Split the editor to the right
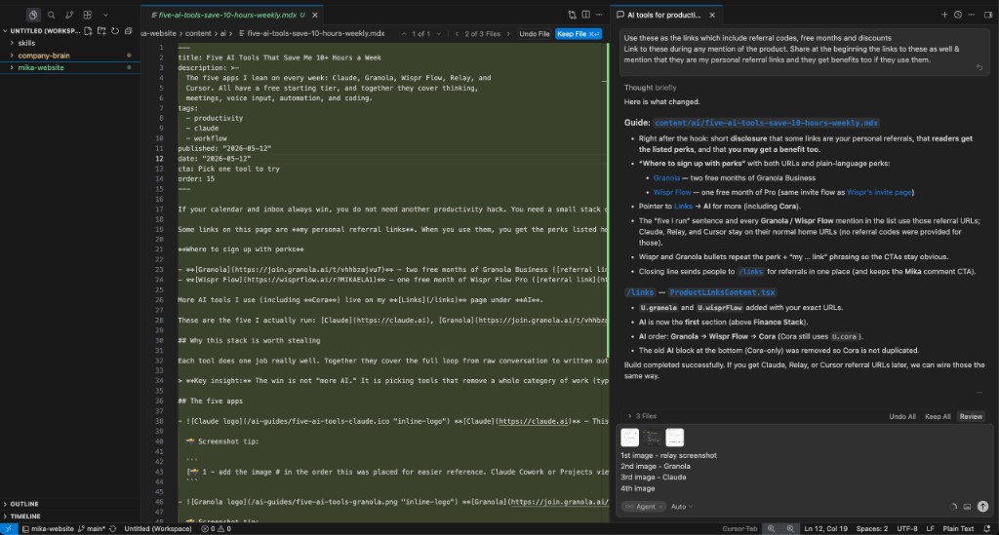 point(585,15)
